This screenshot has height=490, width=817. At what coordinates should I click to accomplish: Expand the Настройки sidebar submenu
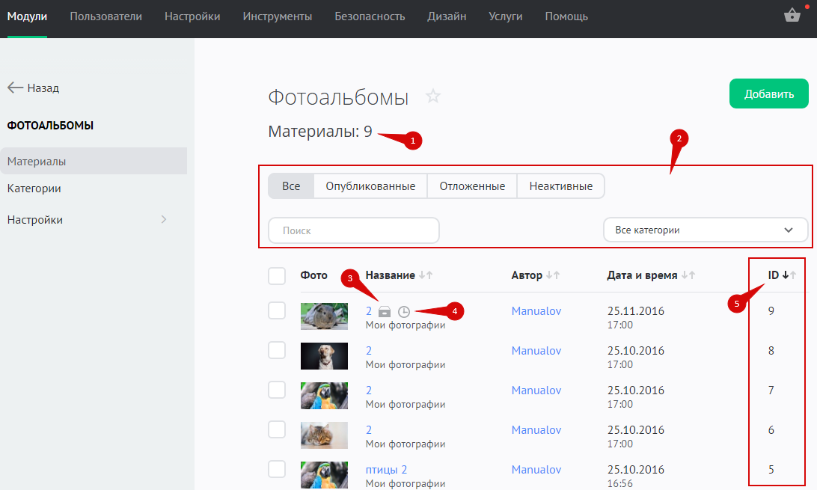(x=163, y=220)
